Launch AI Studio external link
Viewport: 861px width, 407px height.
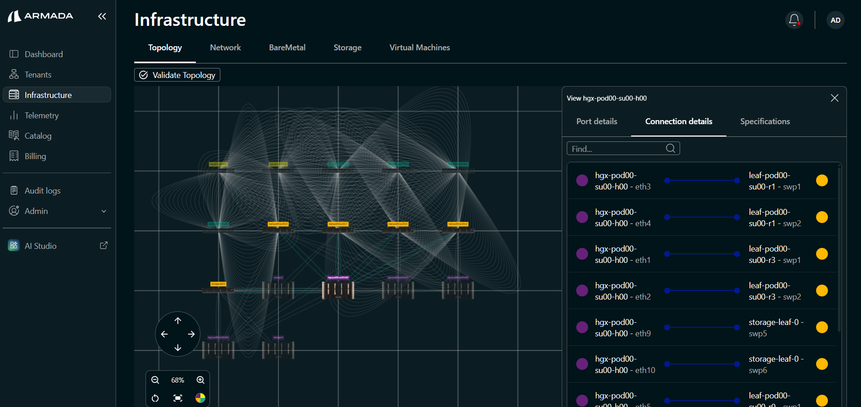click(104, 245)
